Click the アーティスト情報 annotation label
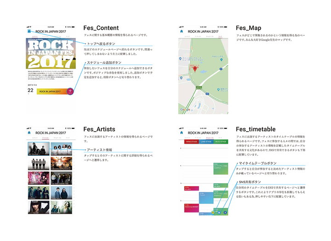Image resolution: width=331 pixels, height=241 pixels. click(x=99, y=150)
